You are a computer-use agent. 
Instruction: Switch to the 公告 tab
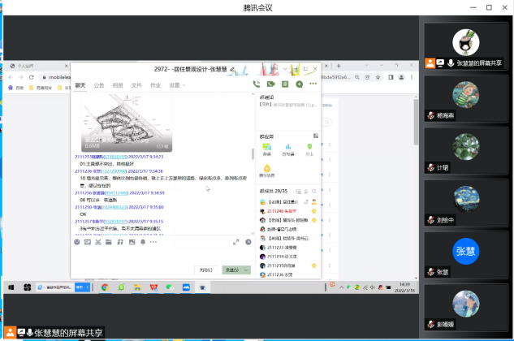99,84
